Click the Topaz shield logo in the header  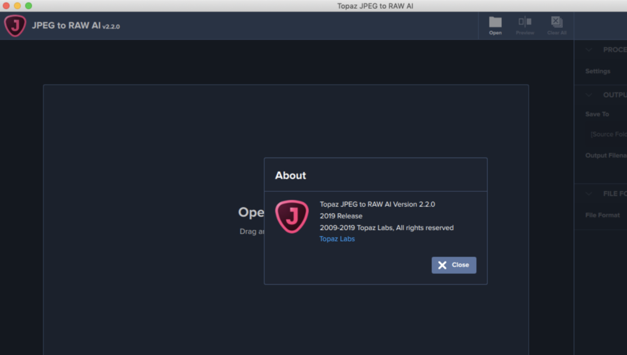(x=15, y=25)
